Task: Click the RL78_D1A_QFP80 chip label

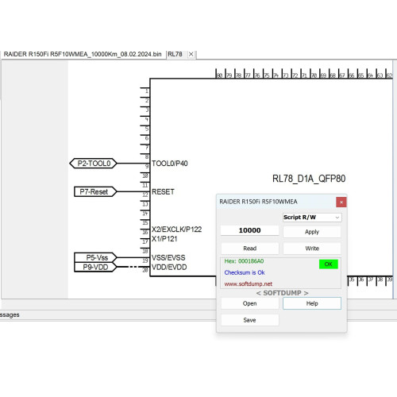Action: [309, 179]
